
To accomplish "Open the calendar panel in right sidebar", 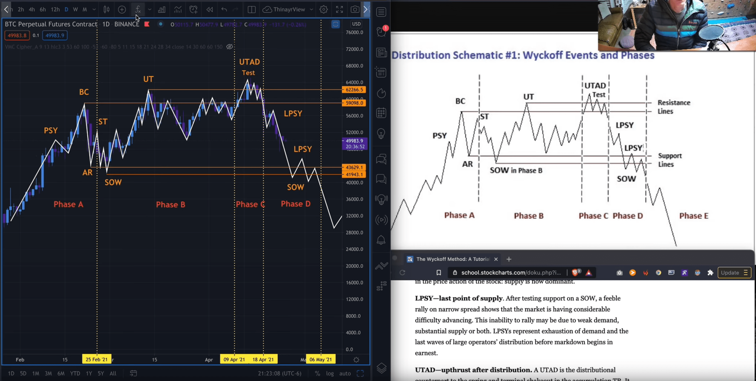I will (x=381, y=113).
